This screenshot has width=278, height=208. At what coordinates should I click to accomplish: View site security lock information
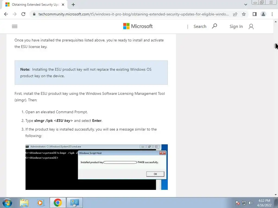coord(34,14)
